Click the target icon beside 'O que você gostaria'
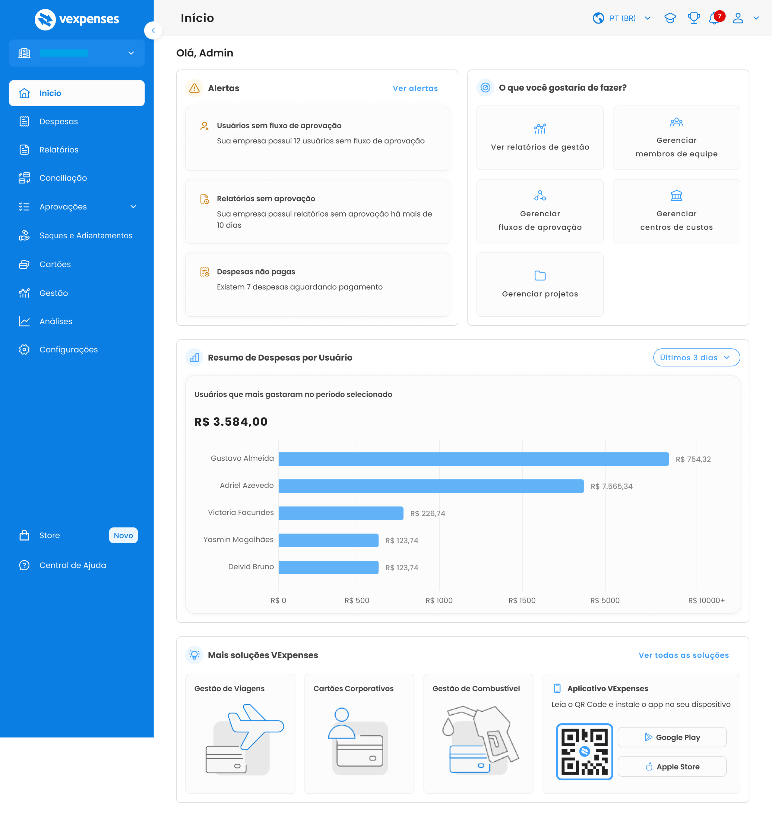772x821 pixels. (485, 88)
